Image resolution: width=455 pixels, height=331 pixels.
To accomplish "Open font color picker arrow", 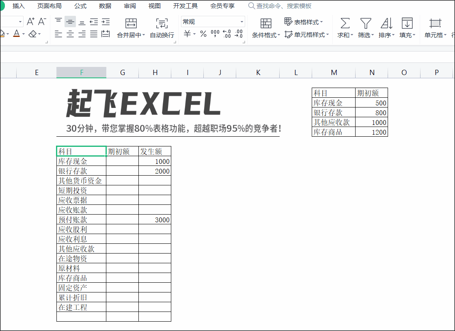I will (24, 34).
